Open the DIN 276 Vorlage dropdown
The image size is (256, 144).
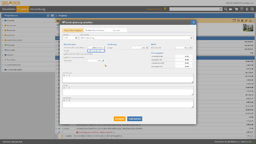(x=96, y=51)
